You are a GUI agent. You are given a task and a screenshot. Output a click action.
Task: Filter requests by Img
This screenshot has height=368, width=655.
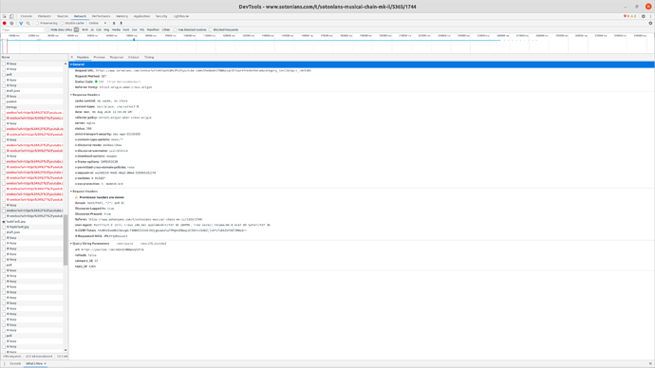click(x=106, y=30)
